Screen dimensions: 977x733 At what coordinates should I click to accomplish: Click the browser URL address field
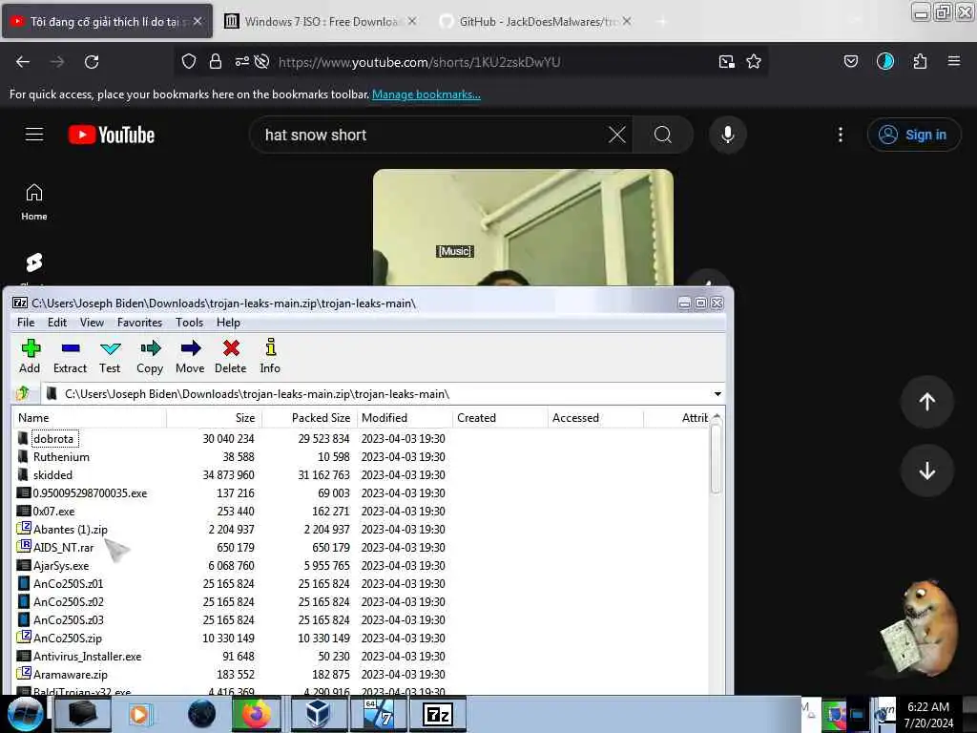[473, 62]
